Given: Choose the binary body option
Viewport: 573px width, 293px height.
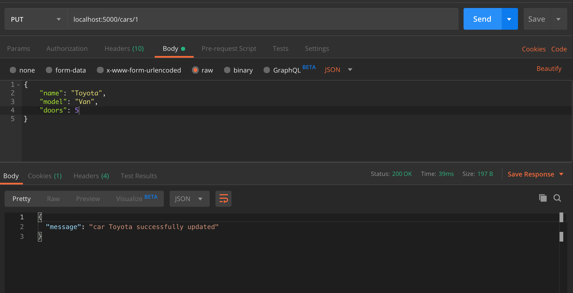Looking at the screenshot, I should 238,70.
